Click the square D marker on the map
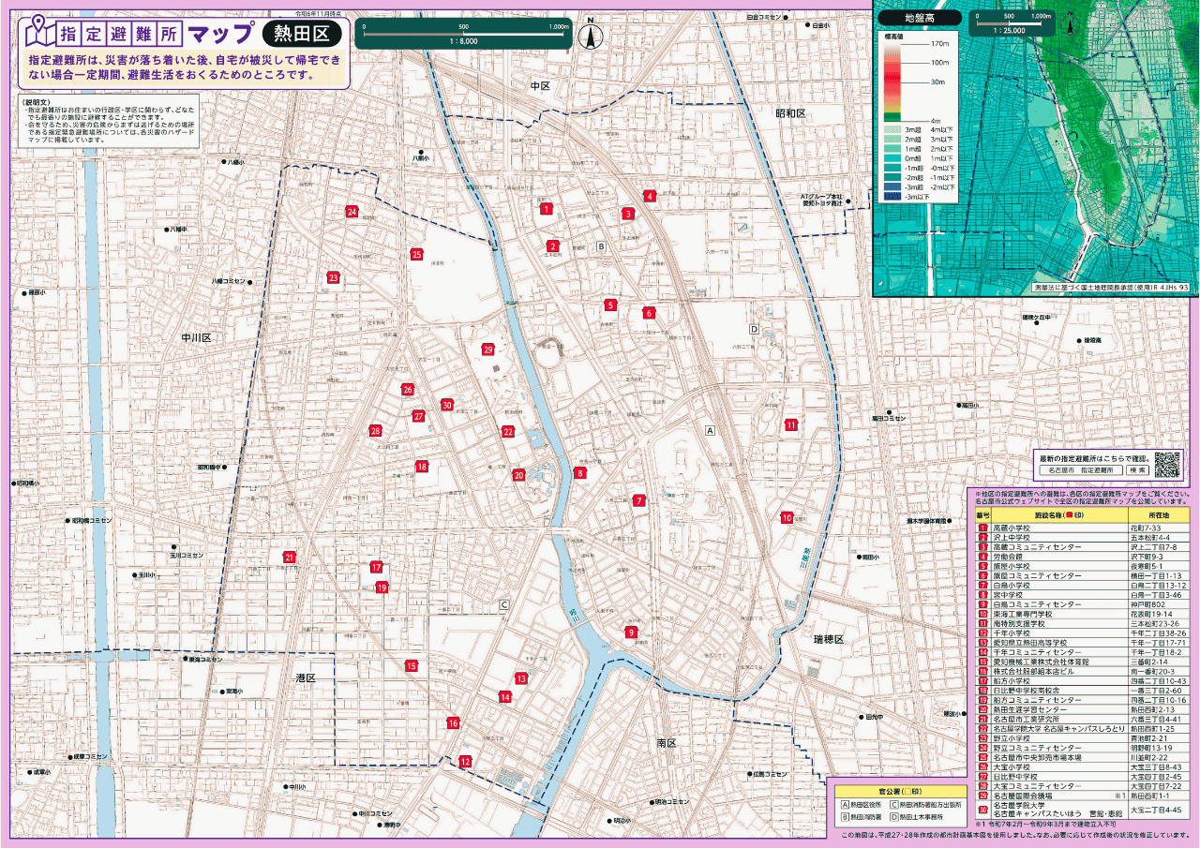Image resolution: width=1200 pixels, height=848 pixels. [753, 329]
